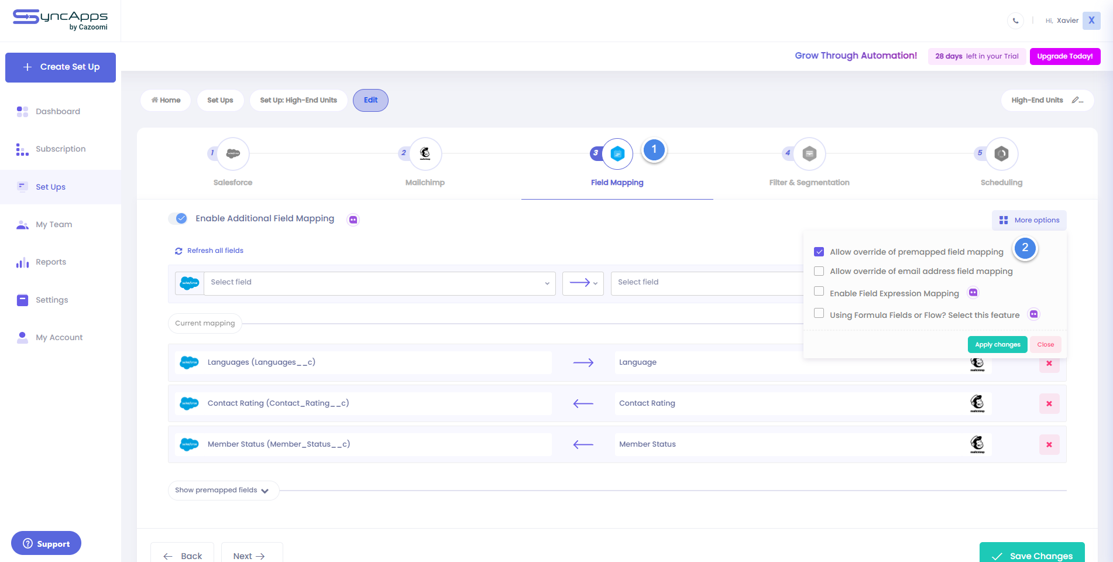Toggle off Enable Additional Field Mapping

click(x=178, y=218)
